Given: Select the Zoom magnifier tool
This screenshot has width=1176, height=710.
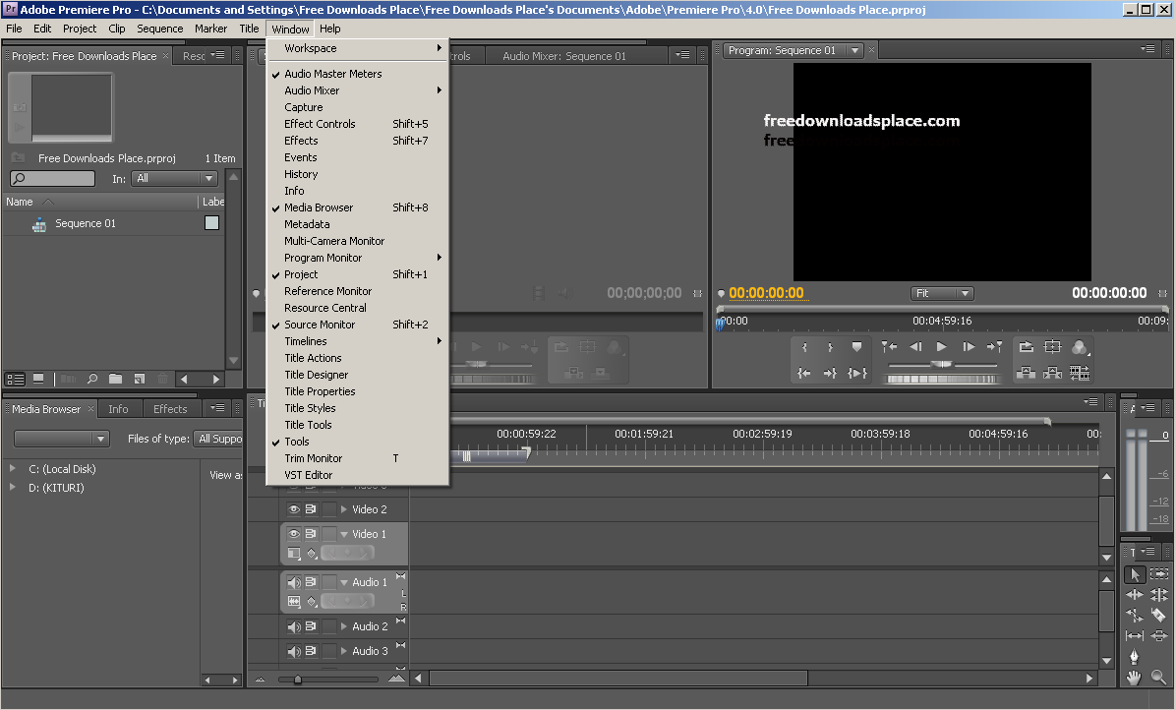Looking at the screenshot, I should 1159,678.
